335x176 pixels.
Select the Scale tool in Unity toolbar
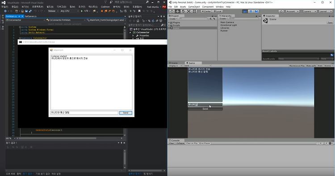point(188,11)
